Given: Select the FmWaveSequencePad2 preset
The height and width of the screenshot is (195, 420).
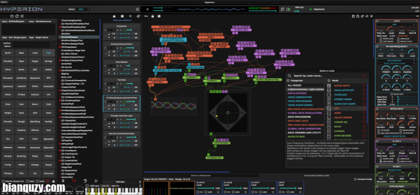Looking at the screenshot, I should [74, 110].
